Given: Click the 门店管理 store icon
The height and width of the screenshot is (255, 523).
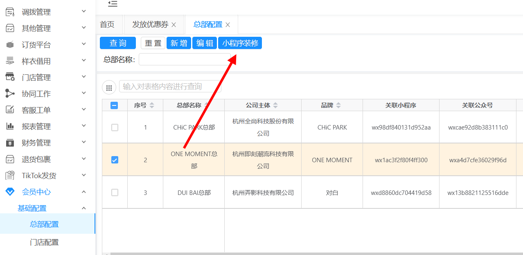Looking at the screenshot, I should (x=10, y=77).
